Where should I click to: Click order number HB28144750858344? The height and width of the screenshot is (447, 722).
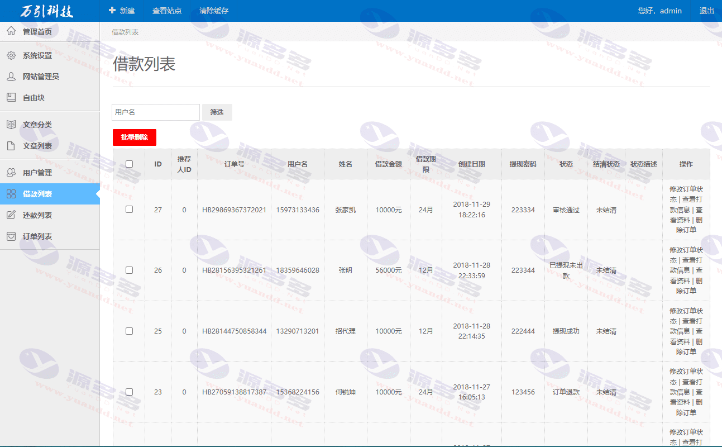(x=235, y=331)
